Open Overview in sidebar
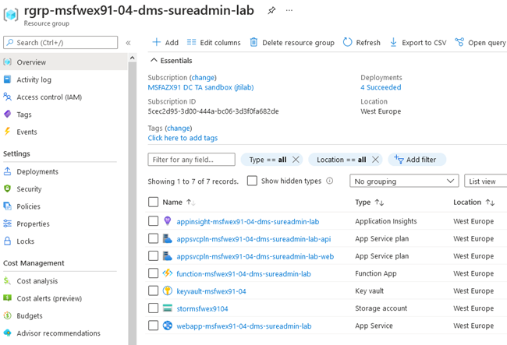 coord(64,62)
